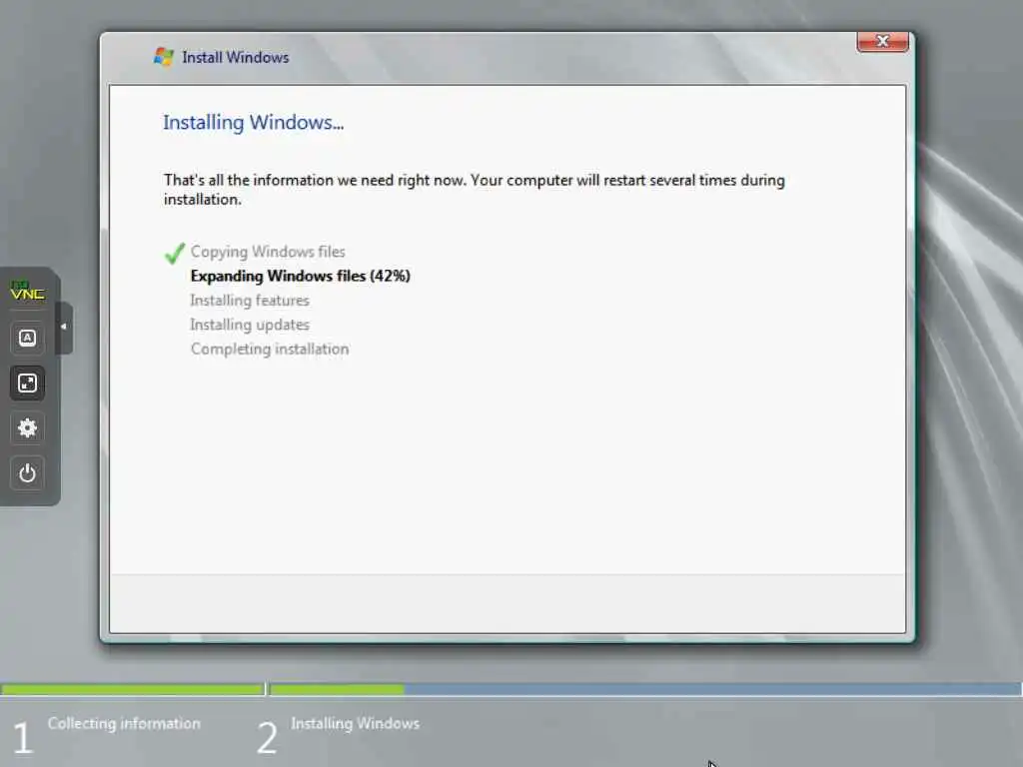Click the VNC logo in the side panel
1023x767 pixels.
[x=27, y=291]
